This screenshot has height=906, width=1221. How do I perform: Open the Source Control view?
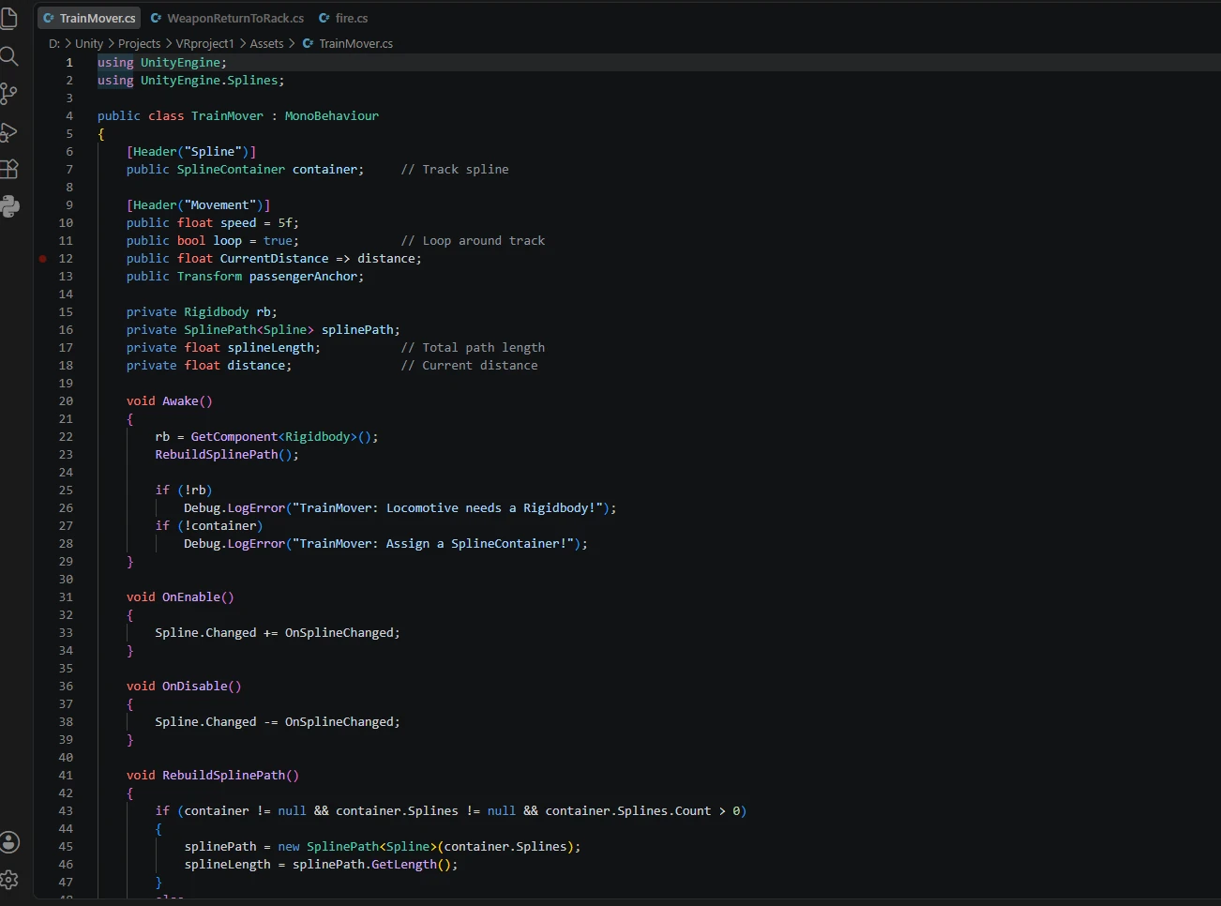click(x=9, y=94)
